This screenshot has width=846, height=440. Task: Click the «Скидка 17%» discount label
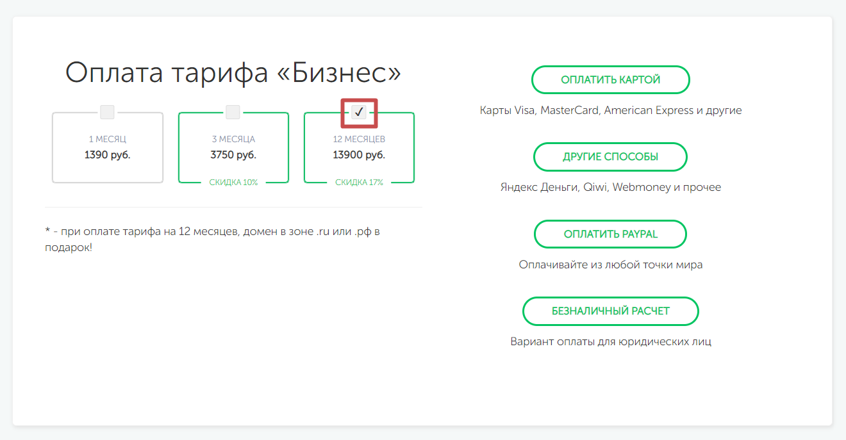click(359, 183)
